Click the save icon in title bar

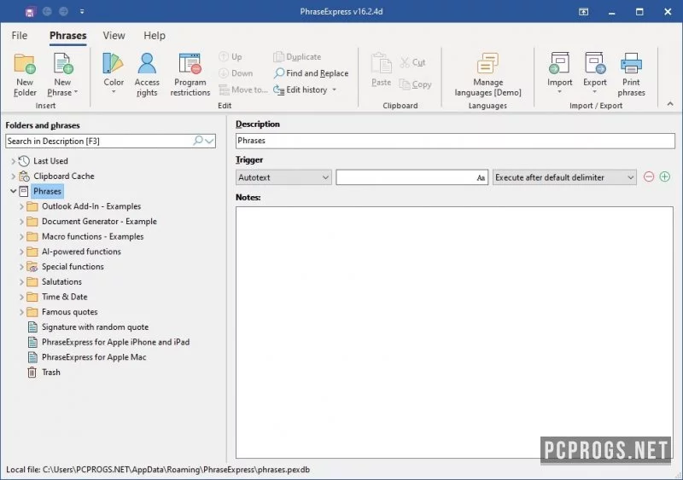point(30,12)
